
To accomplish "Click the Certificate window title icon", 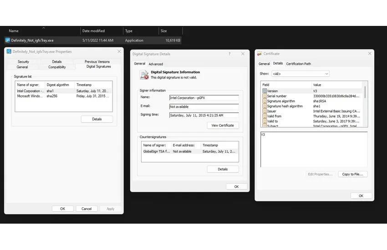I will click(x=260, y=54).
